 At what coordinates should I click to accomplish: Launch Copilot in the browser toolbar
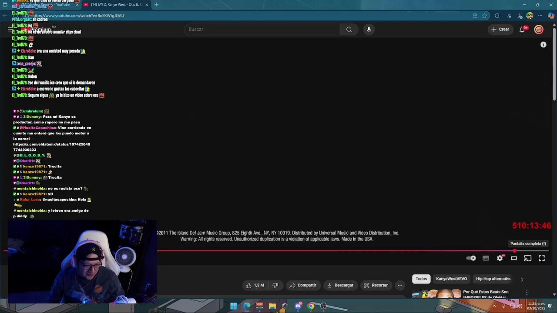pos(551,16)
